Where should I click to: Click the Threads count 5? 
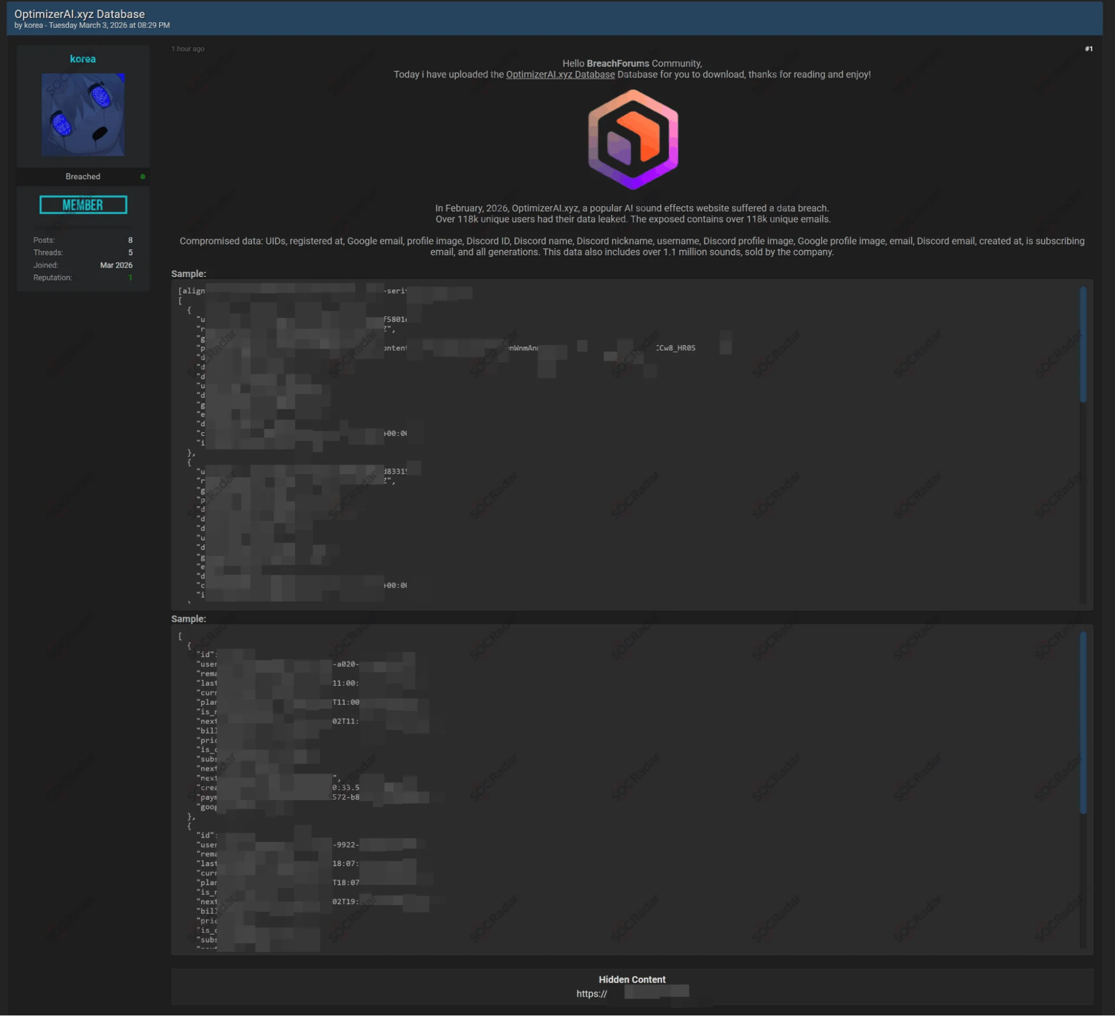click(x=130, y=253)
